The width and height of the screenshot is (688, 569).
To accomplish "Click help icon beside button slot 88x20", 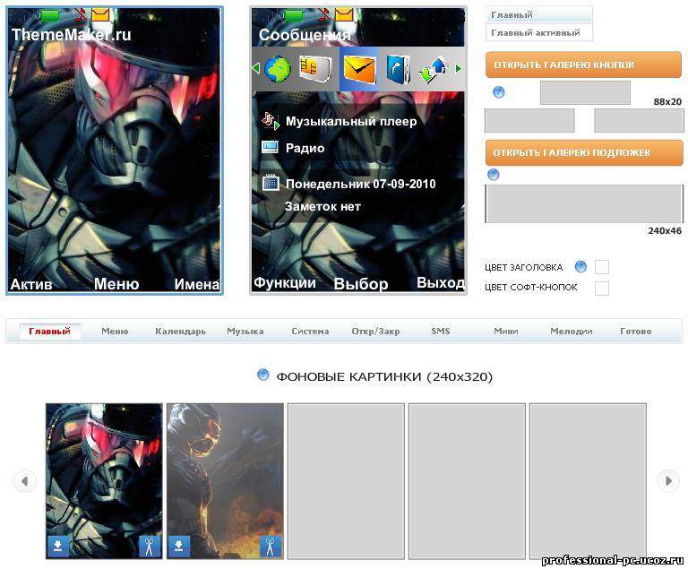I will pyautogui.click(x=499, y=92).
